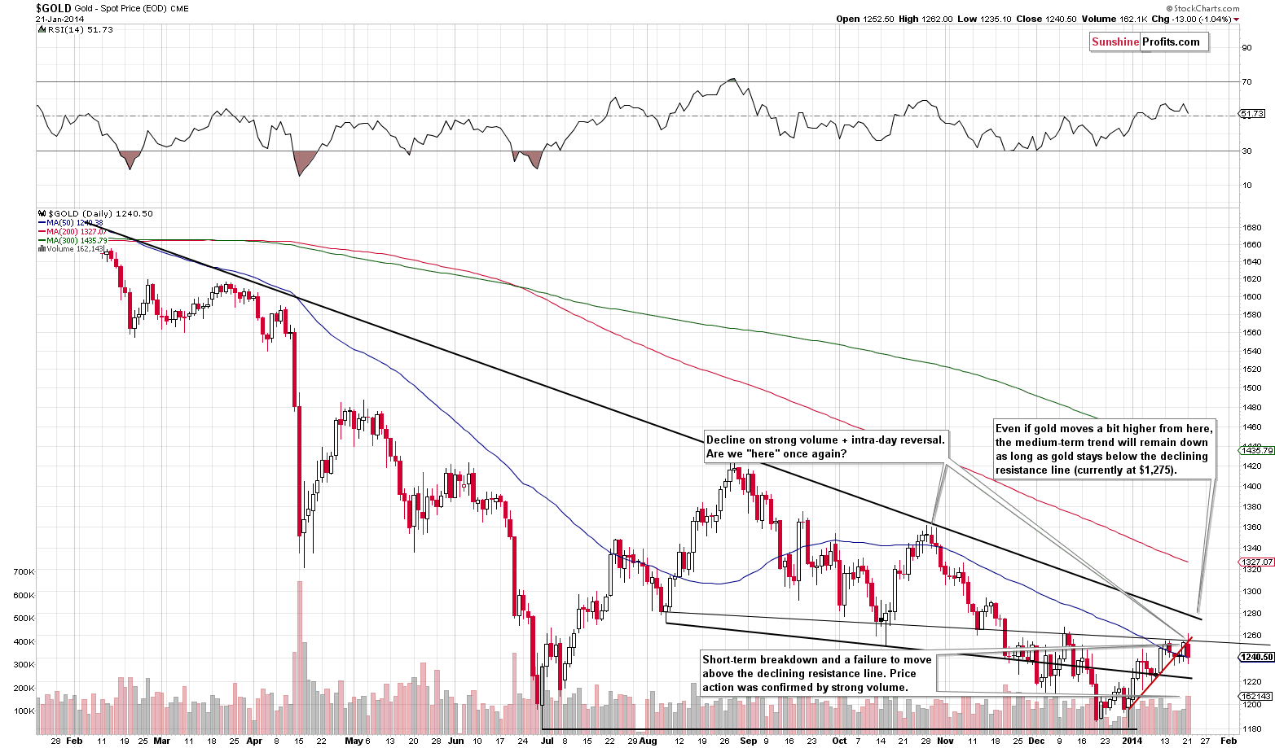The image size is (1275, 748).
Task: Click the Dec month label on timeline
Action: (x=1036, y=741)
